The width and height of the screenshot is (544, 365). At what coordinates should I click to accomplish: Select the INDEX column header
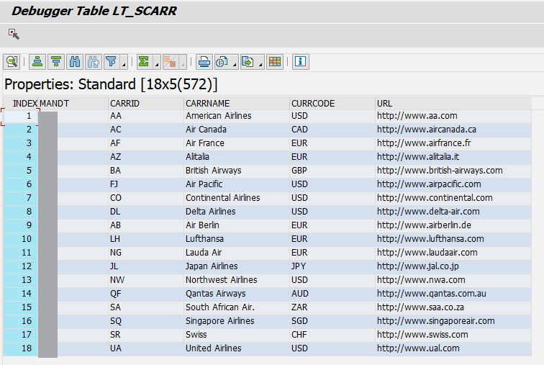point(21,104)
